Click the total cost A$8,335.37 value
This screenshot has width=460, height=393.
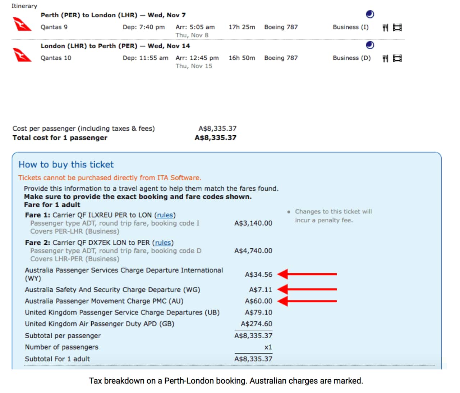point(215,137)
